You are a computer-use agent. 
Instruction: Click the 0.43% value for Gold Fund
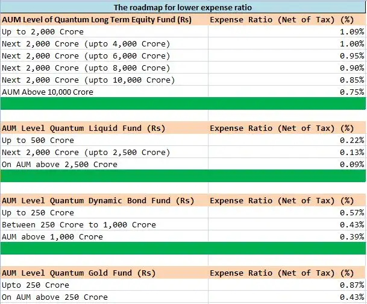pos(352,297)
